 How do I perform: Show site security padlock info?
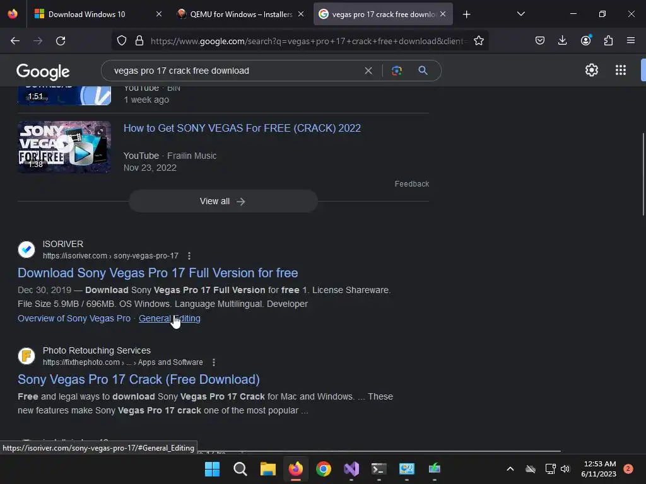(x=139, y=41)
